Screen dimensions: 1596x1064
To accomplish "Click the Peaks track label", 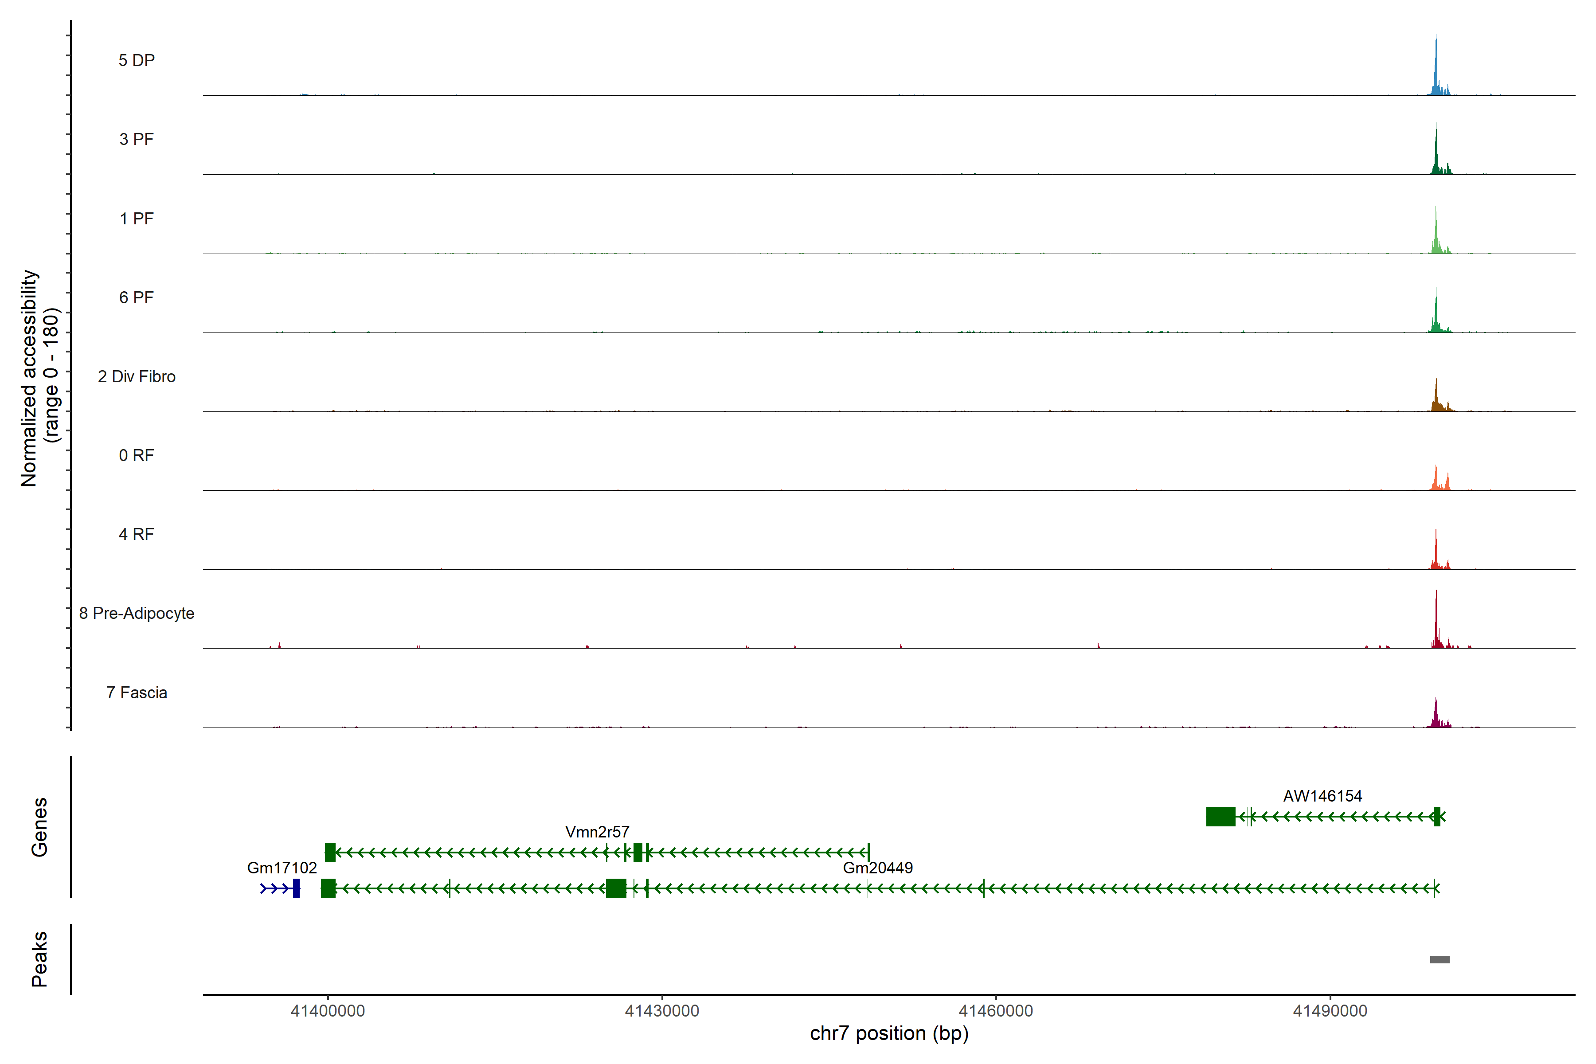I will click(39, 959).
